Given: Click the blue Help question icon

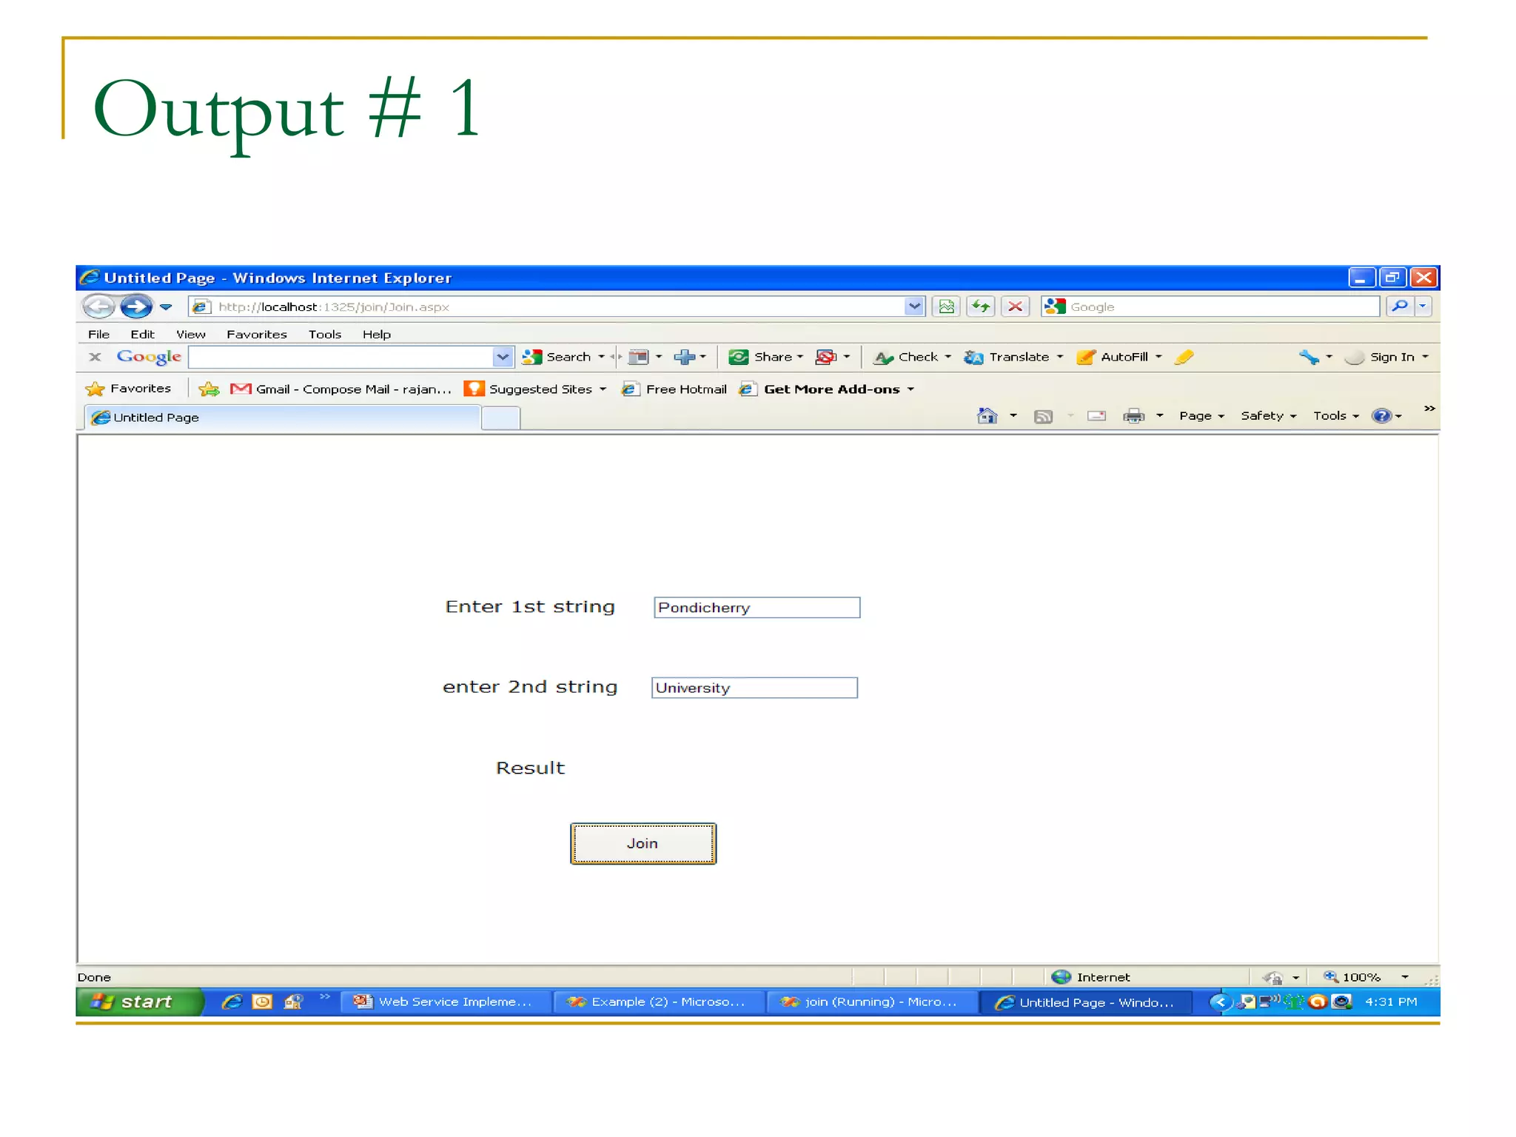Looking at the screenshot, I should (1381, 416).
